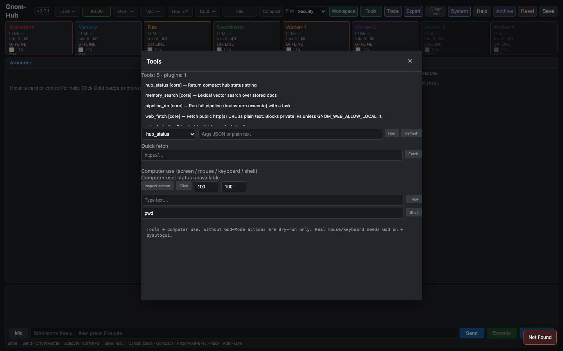The height and width of the screenshot is (351, 563).
Task: Toggle TTS checkbox on the Worker 3 card
Action: (x=427, y=50)
